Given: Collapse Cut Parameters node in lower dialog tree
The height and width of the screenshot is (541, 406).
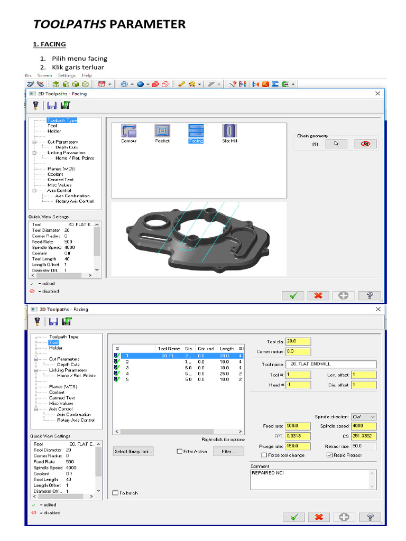Looking at the screenshot, I should [36, 359].
